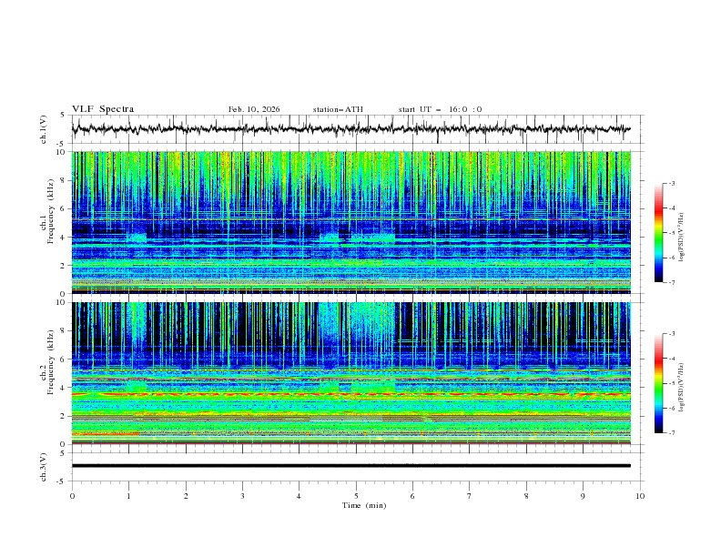This screenshot has width=721, height=557.
Task: Click the '-3' label on upper color scale
Action: click(672, 183)
